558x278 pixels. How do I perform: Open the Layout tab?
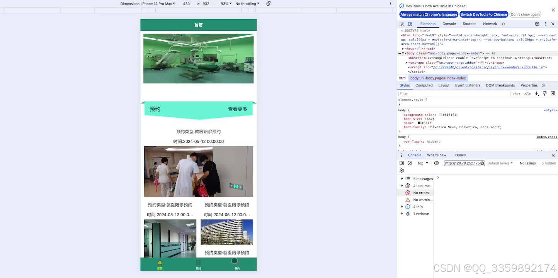(x=444, y=85)
